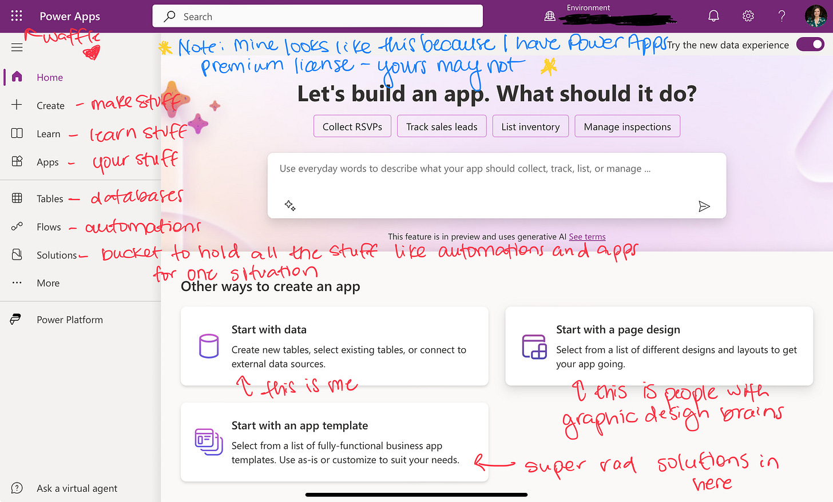Click the Create plus icon

click(x=17, y=105)
